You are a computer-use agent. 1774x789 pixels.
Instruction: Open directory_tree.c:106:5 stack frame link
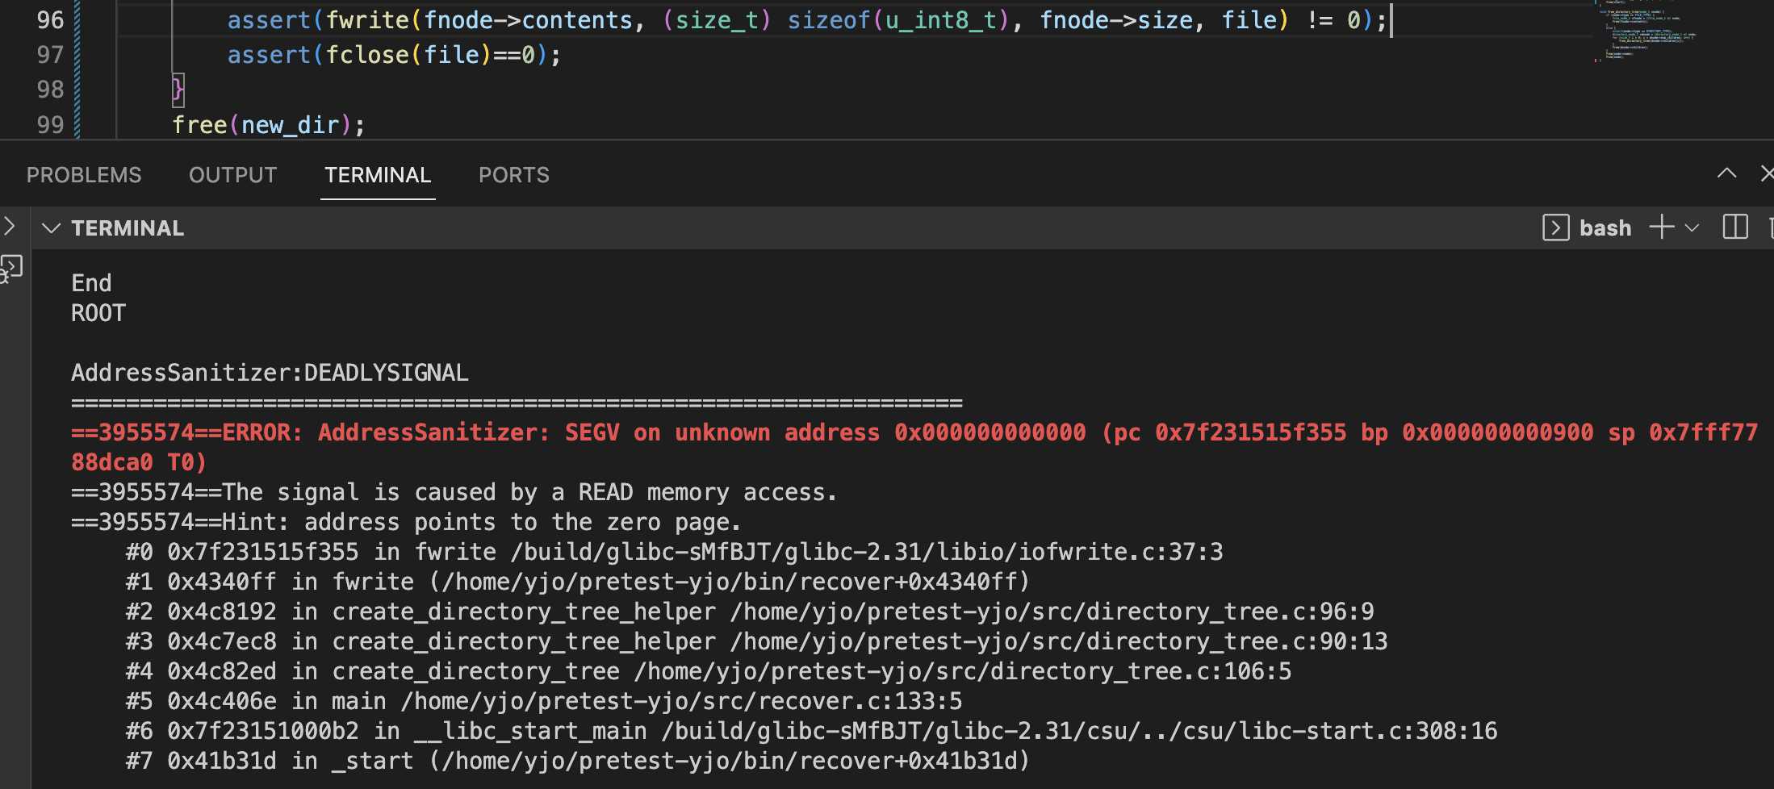[962, 671]
